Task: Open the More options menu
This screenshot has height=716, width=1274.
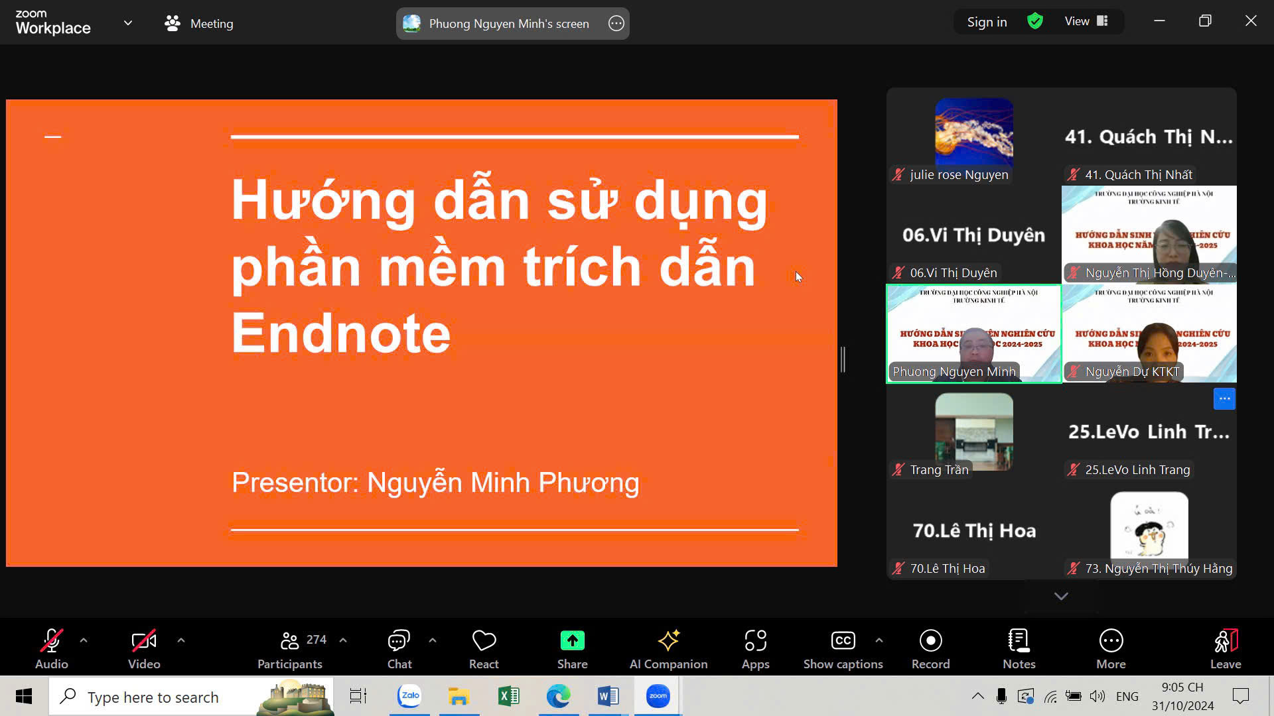Action: tap(1111, 649)
